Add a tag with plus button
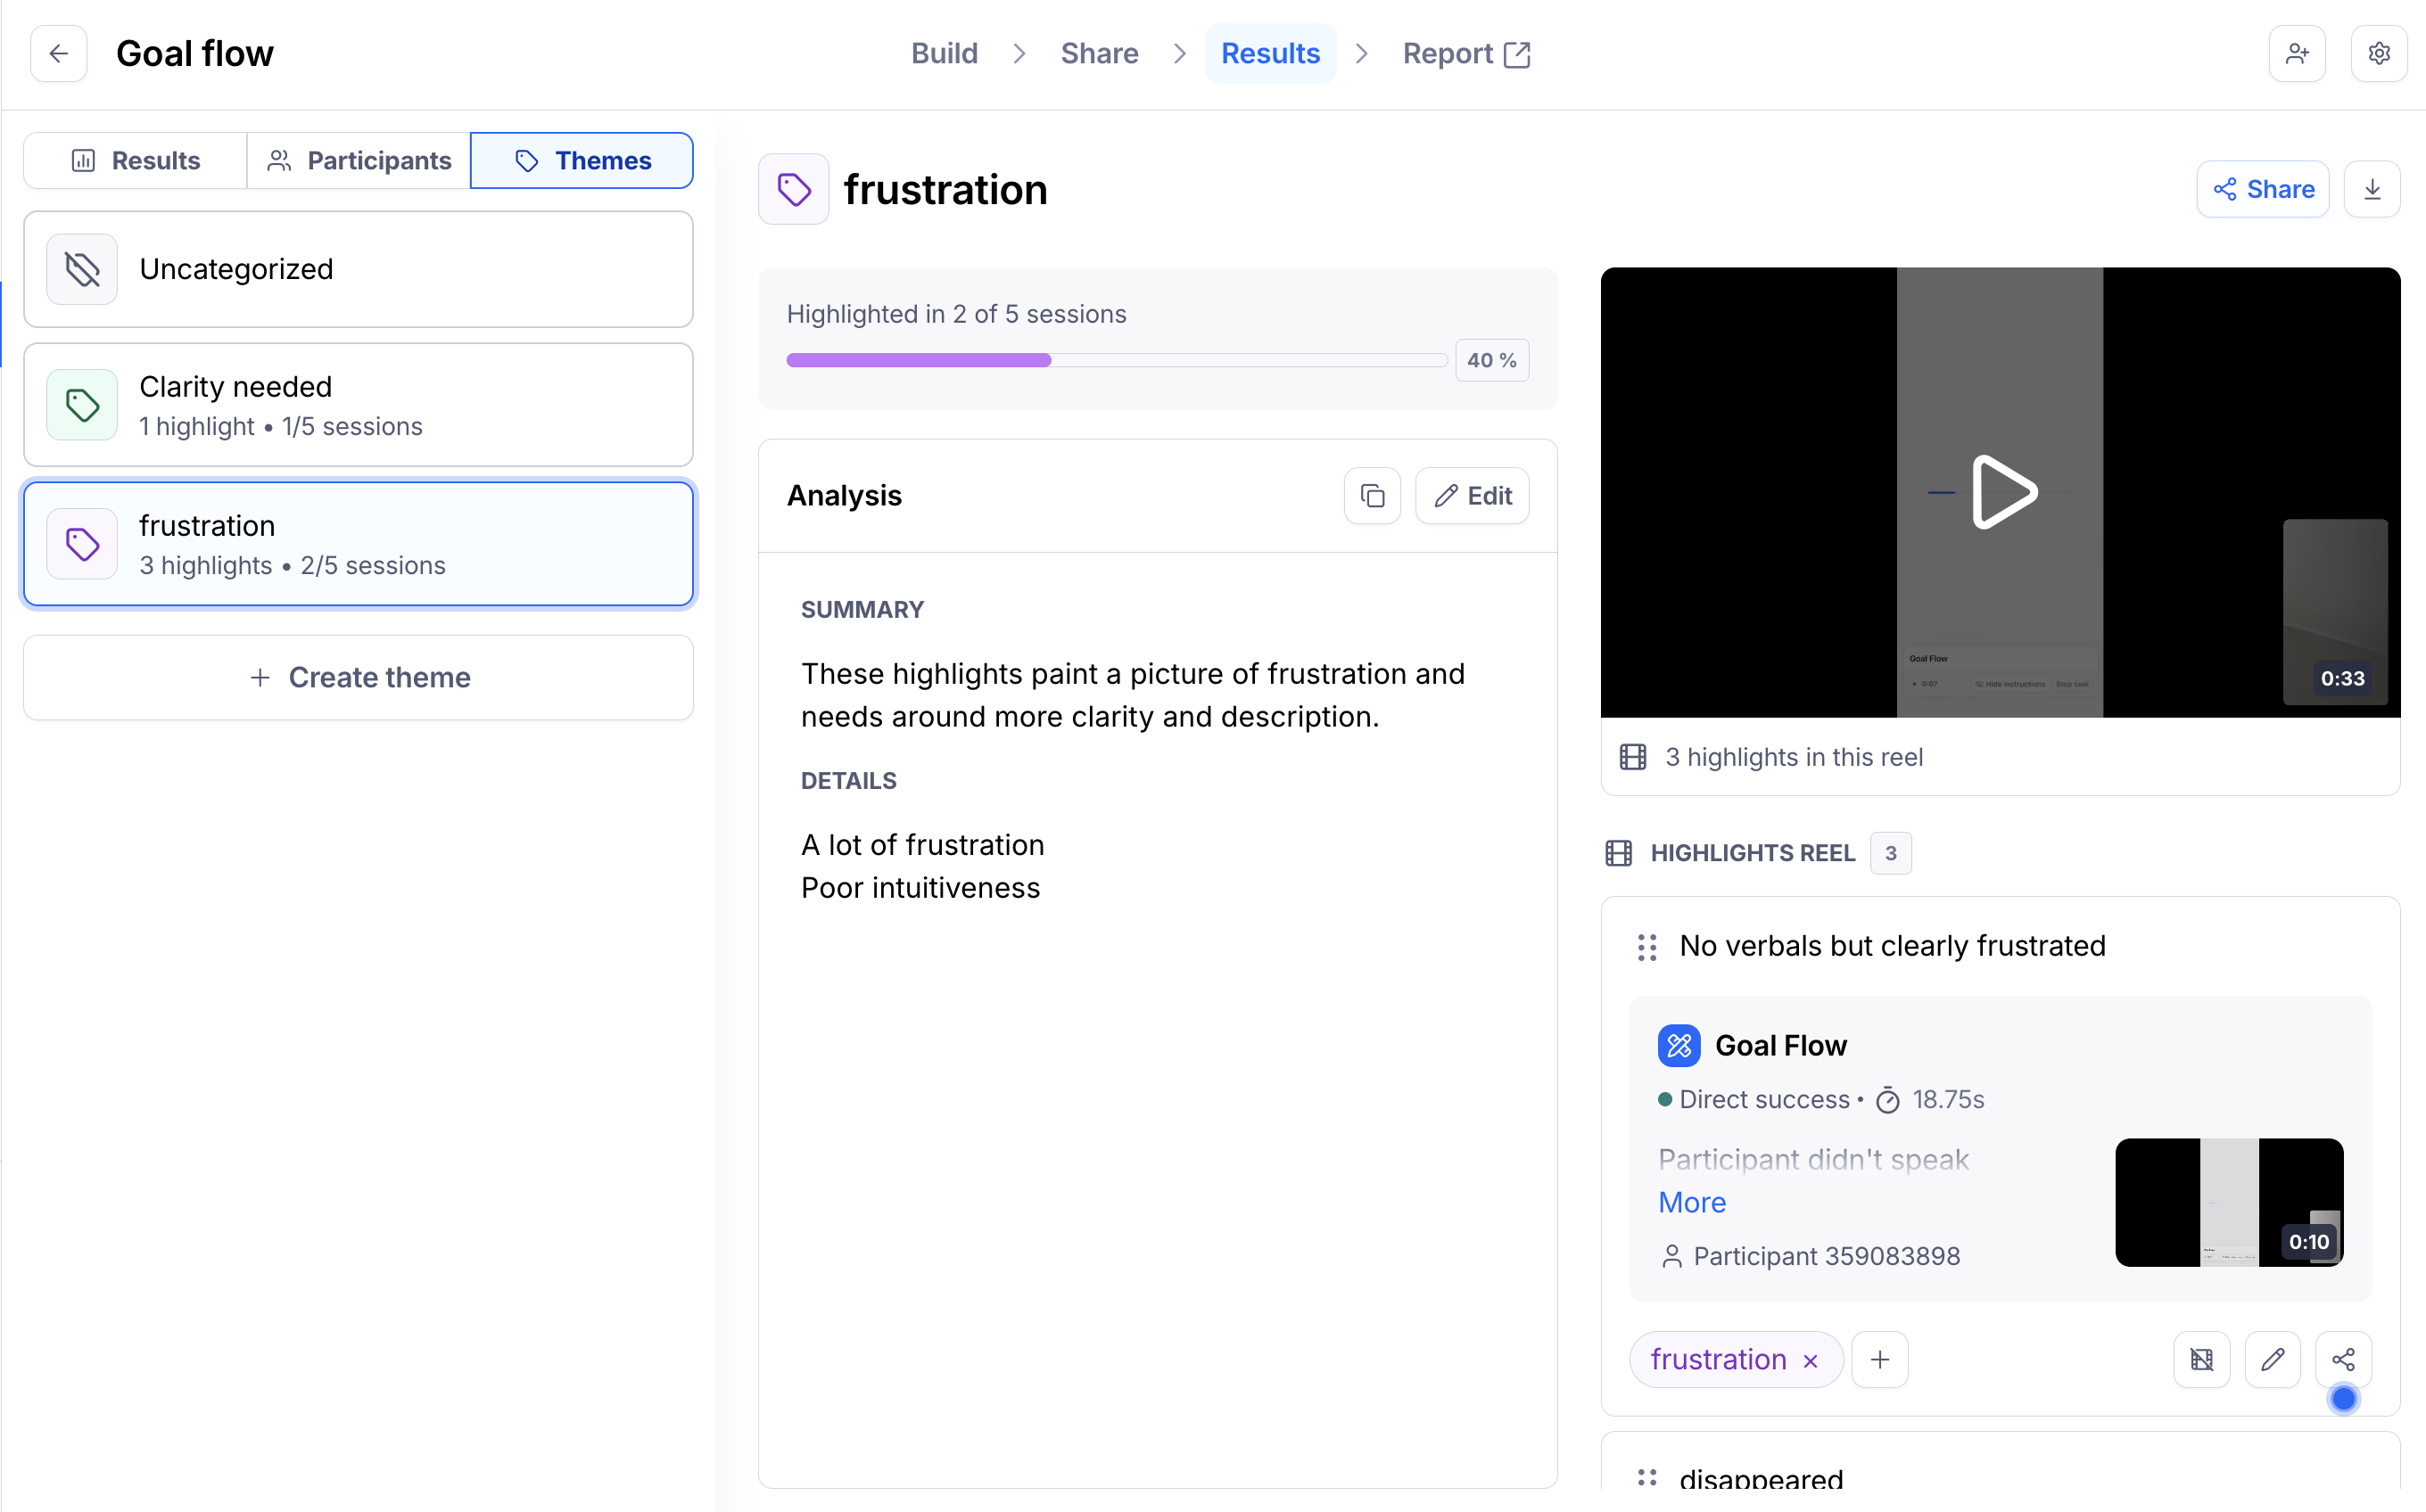2426x1512 pixels. (1878, 1359)
